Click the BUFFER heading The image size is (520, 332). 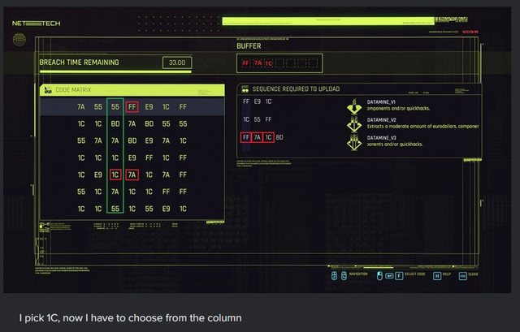click(249, 46)
